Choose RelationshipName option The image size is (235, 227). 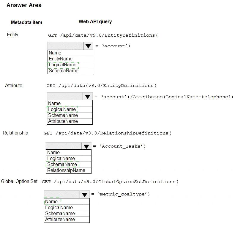click(x=69, y=170)
